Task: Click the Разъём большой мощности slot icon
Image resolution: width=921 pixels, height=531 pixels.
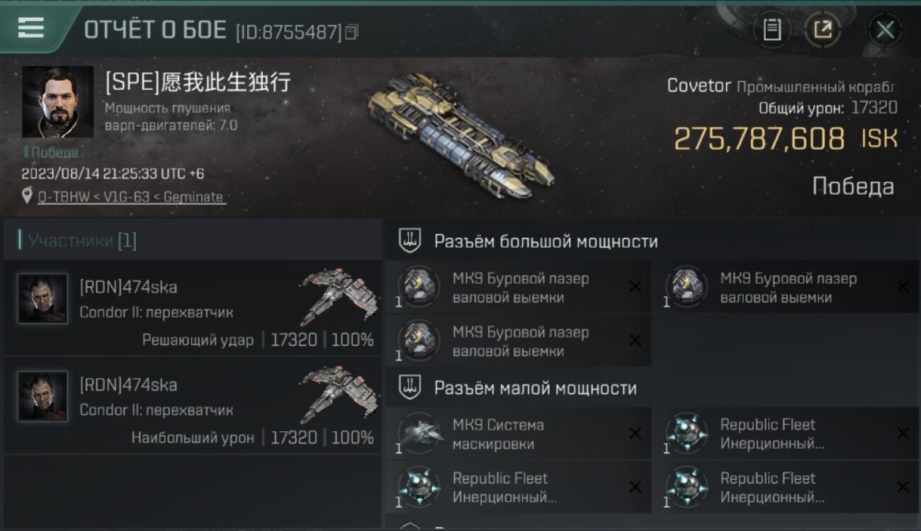Action: (409, 241)
